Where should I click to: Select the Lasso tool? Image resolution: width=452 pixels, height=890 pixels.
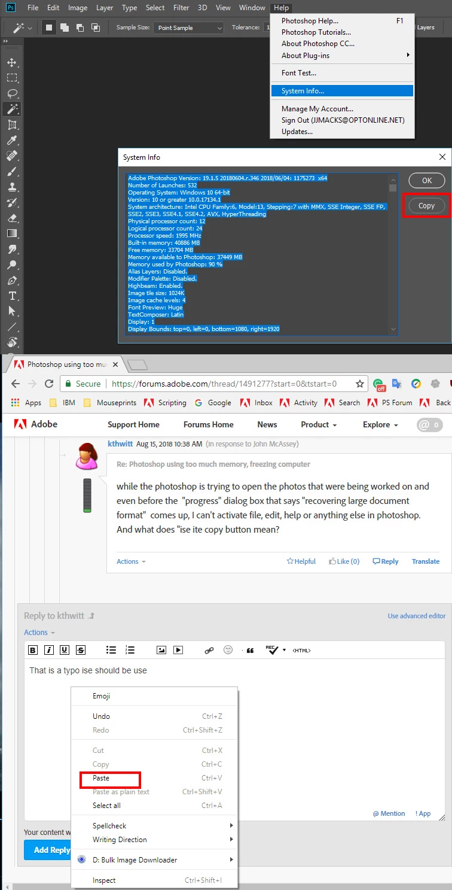[12, 93]
